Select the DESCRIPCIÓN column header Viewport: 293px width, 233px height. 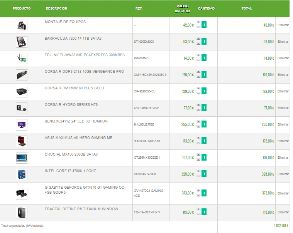[56, 8]
